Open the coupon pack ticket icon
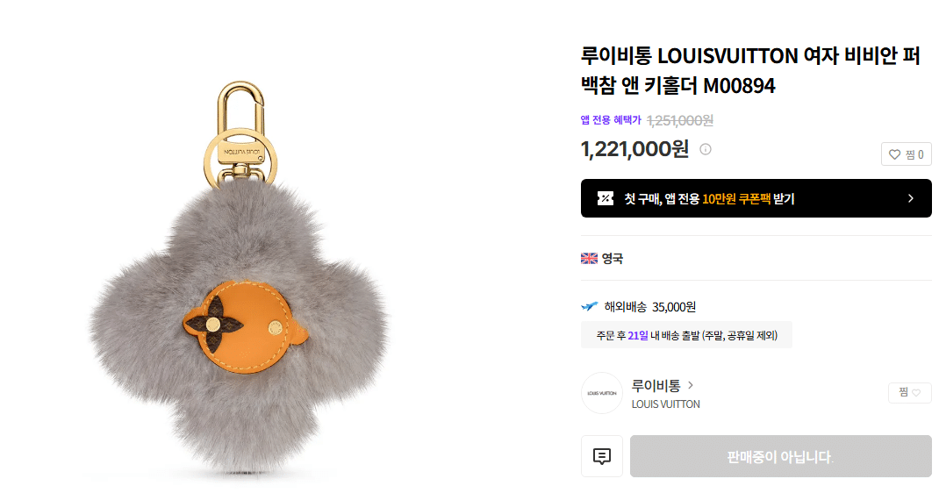Viewport: 939px width, 493px height. (606, 198)
